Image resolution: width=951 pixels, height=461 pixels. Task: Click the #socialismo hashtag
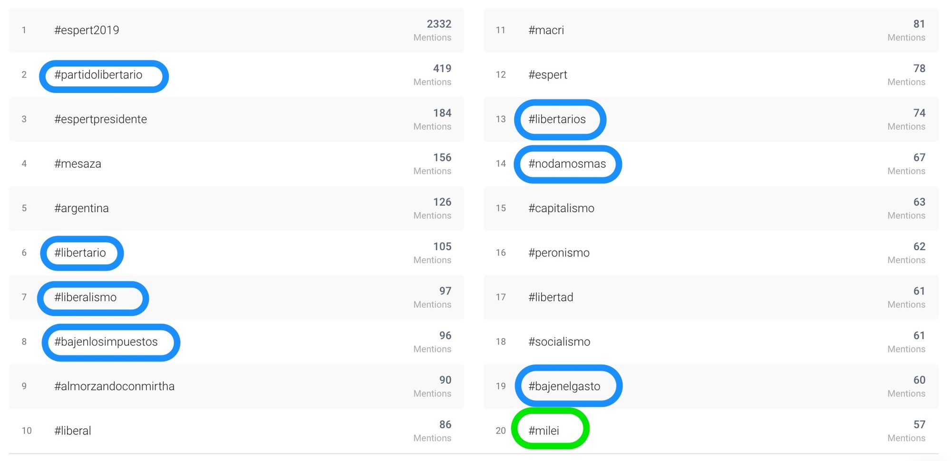(x=559, y=342)
